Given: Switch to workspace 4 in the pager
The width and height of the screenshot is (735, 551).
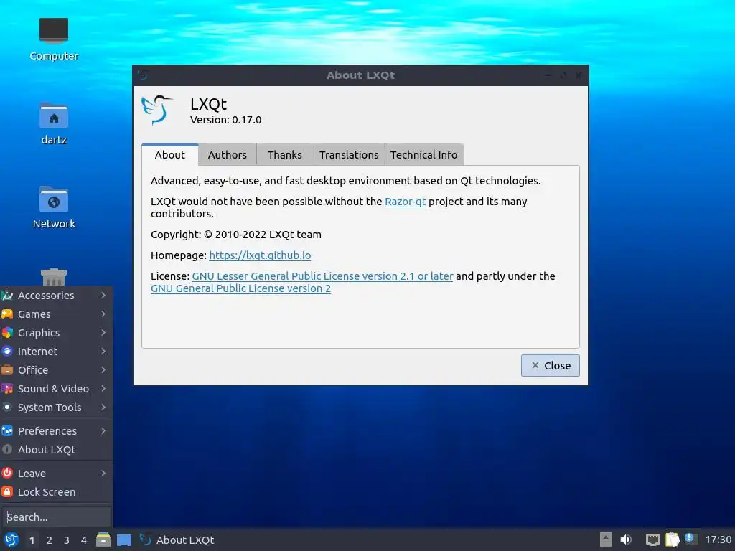Looking at the screenshot, I should [84, 540].
